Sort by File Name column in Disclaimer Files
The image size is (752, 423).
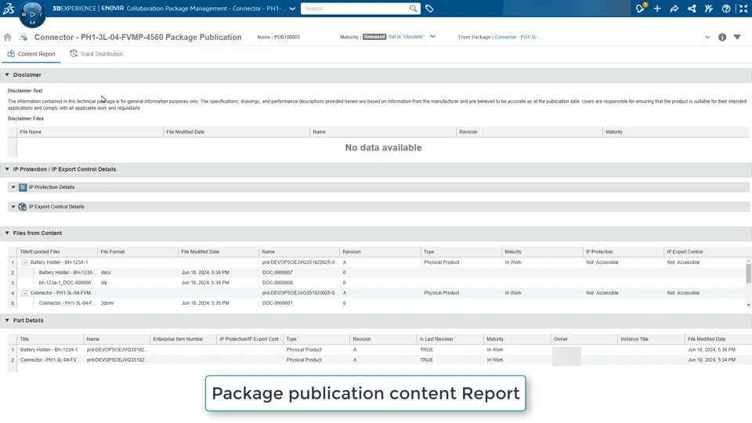click(x=90, y=132)
